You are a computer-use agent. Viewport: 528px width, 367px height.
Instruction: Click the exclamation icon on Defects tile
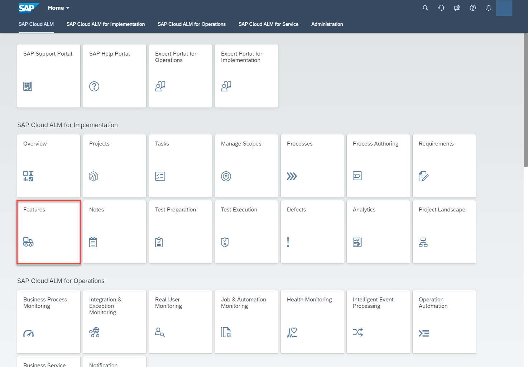point(288,242)
